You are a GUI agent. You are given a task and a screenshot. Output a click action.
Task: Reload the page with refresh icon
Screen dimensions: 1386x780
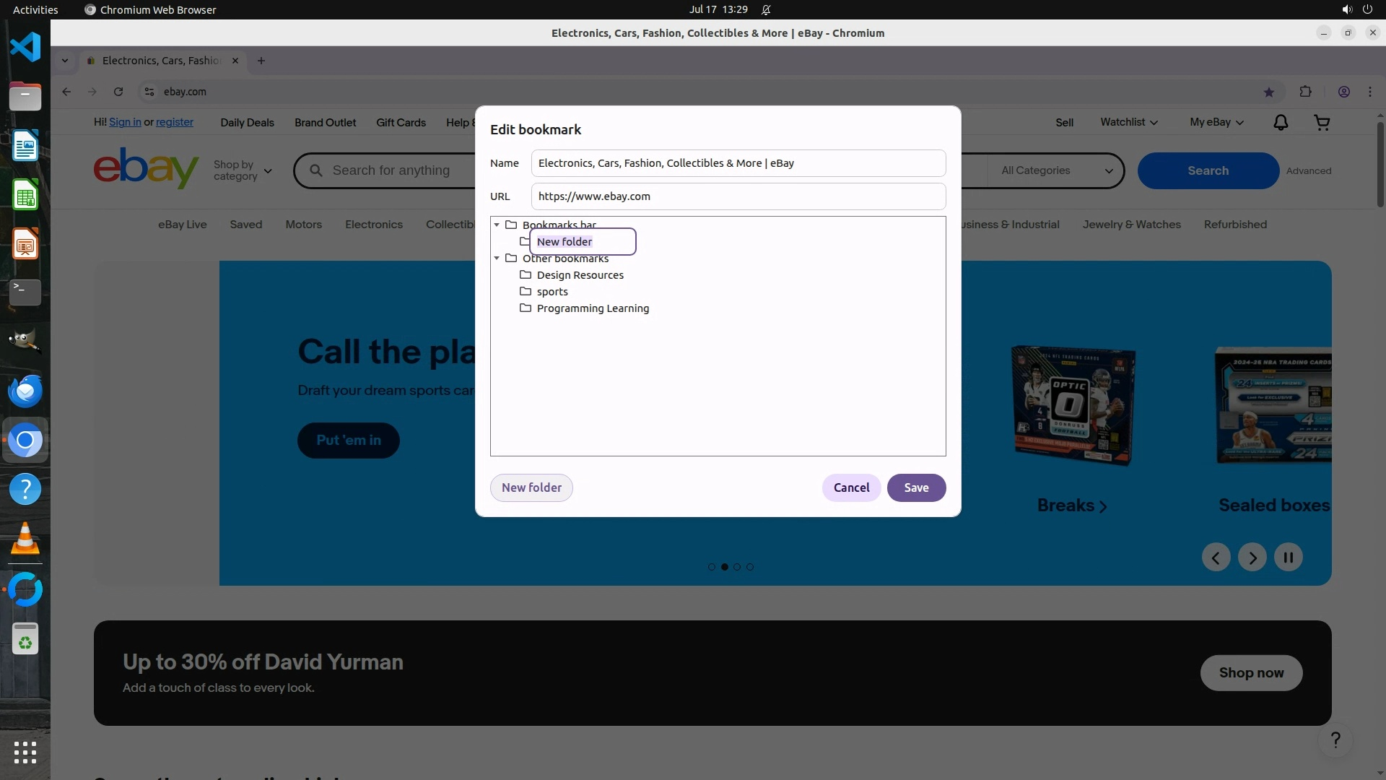coord(118,92)
